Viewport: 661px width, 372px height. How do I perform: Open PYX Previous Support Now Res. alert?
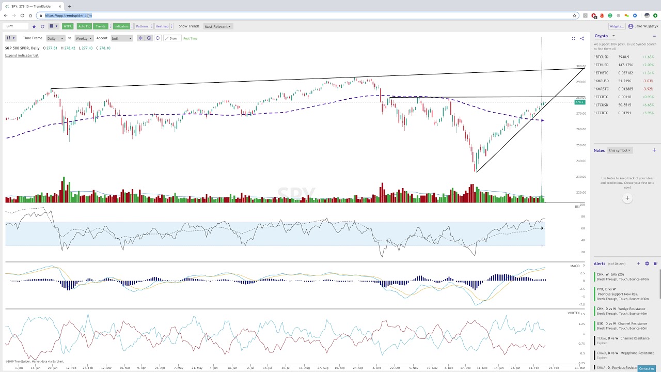click(625, 294)
